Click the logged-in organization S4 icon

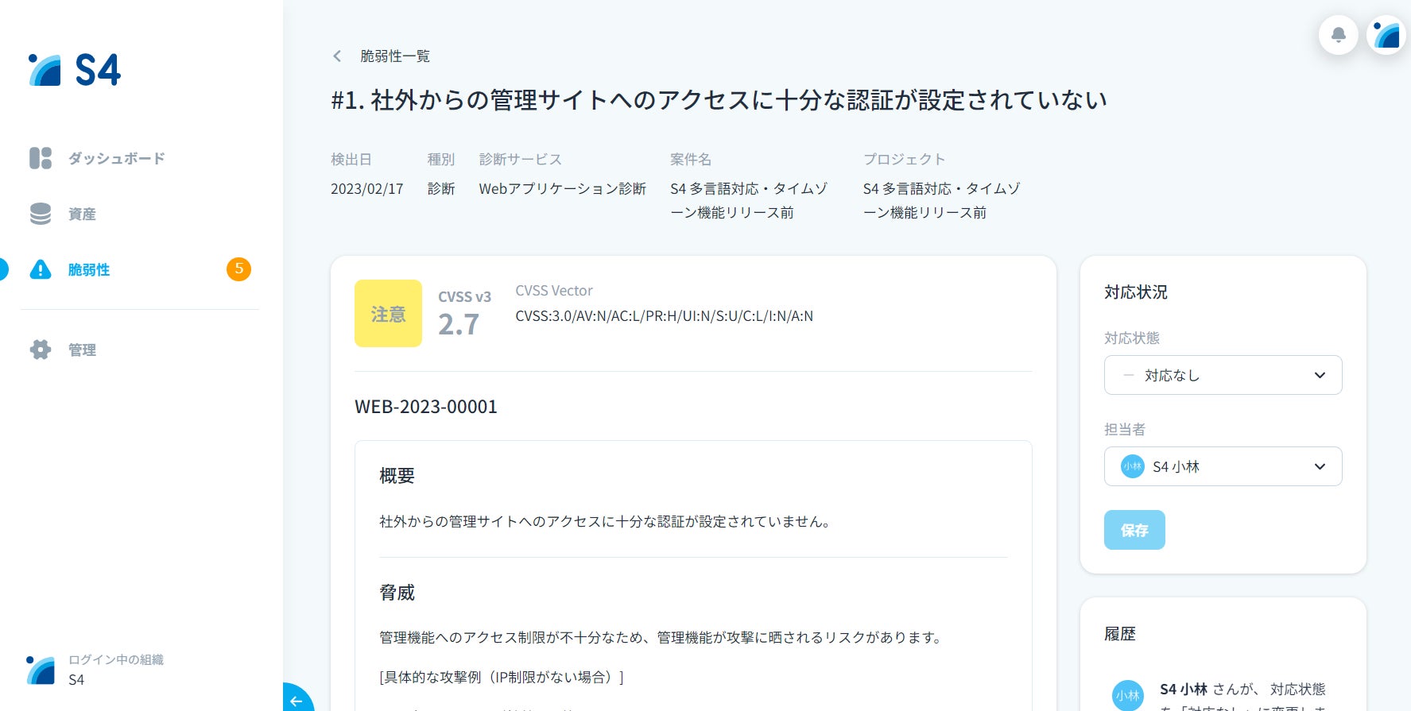[41, 670]
